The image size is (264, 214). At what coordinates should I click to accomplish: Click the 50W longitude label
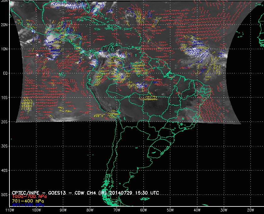170,210
